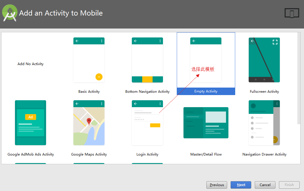Click the Fullscreen Activity label

click(x=265, y=92)
